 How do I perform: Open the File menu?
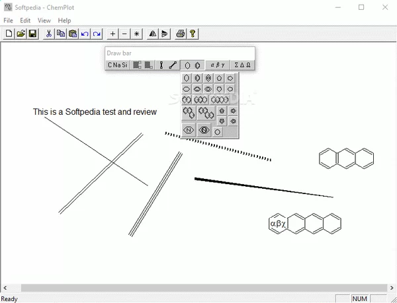(8, 20)
